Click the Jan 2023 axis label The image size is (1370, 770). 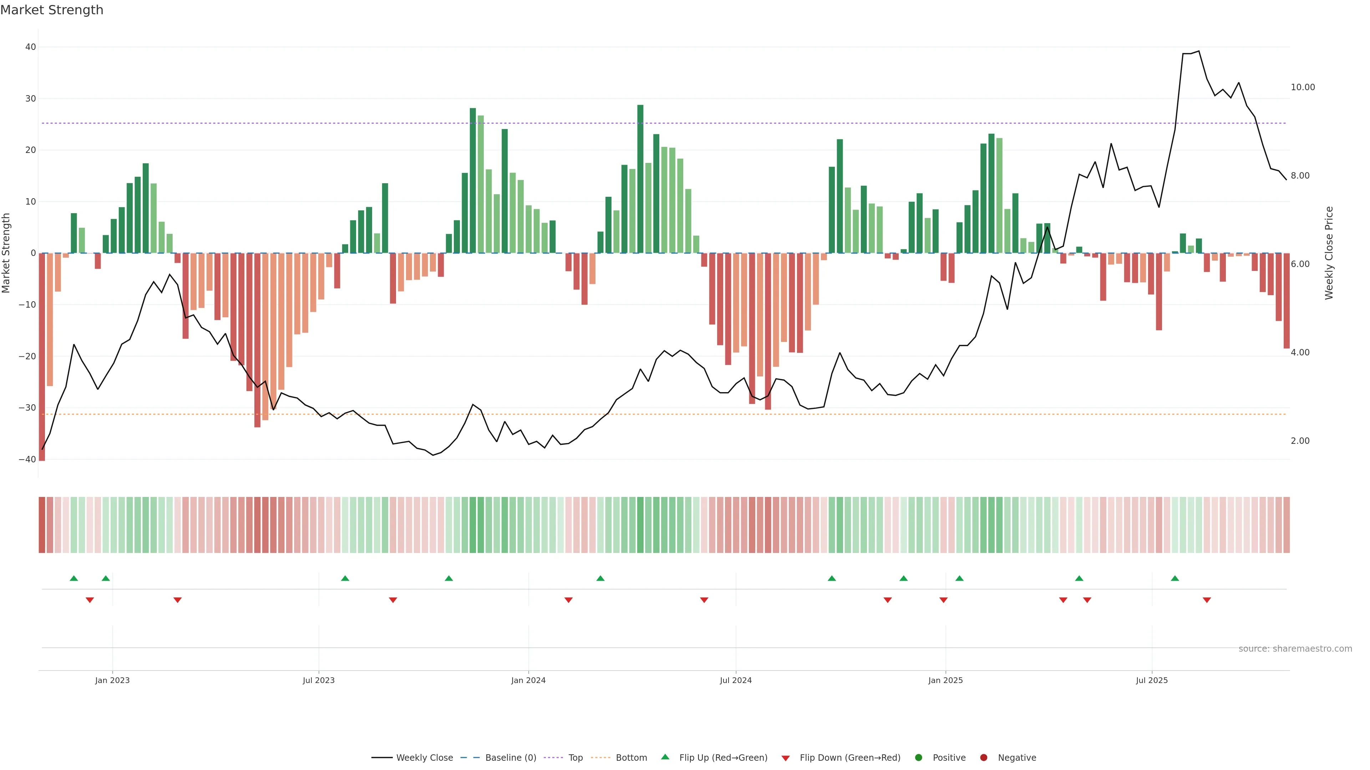(112, 680)
